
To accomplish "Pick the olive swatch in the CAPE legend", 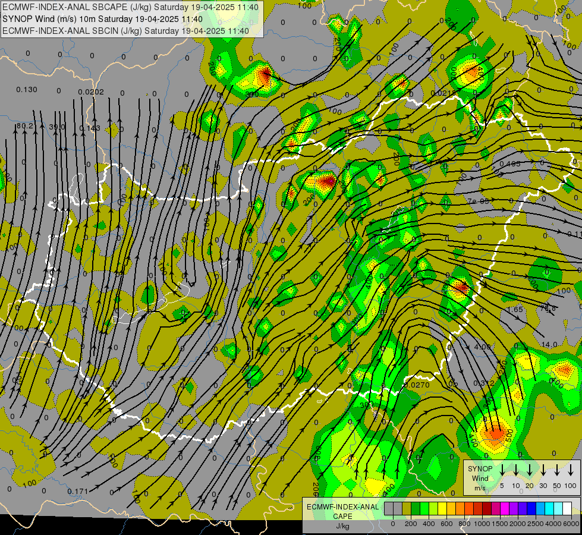I will pos(407,508).
